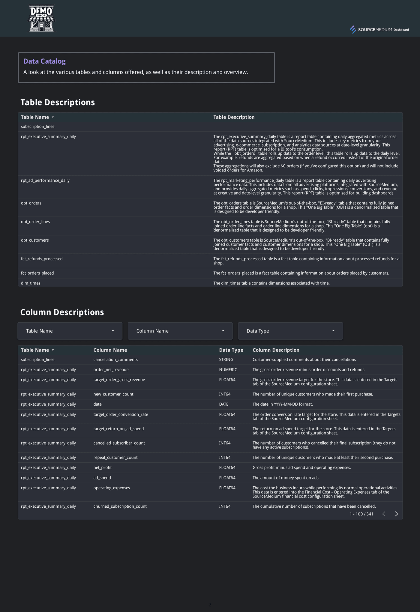Viewport: 420px width, 612px height.
Task: Go back a page using the left chevron
Action: click(x=383, y=514)
